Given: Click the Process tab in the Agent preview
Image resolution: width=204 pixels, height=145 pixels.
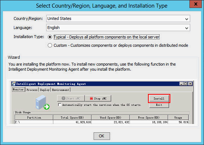Looking at the screenshot, I should point(32,90).
